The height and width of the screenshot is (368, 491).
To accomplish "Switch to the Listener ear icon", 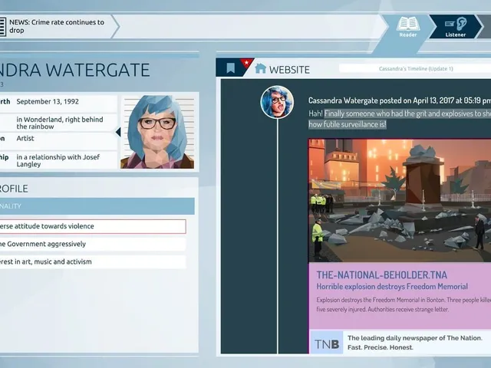I will click(456, 24).
